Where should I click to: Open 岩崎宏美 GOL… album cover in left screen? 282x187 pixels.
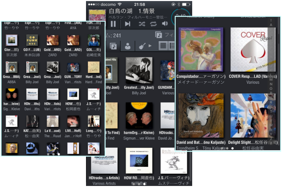point(94,40)
